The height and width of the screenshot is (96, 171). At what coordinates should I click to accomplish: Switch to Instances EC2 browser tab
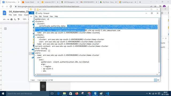(50, 2)
